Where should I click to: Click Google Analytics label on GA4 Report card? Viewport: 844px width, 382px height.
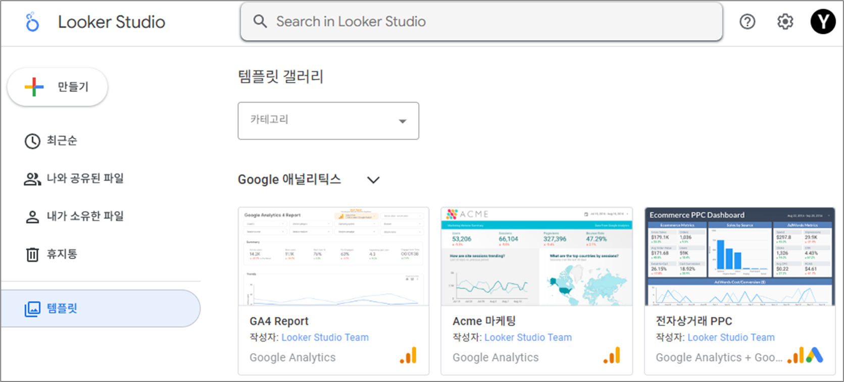[x=292, y=358]
